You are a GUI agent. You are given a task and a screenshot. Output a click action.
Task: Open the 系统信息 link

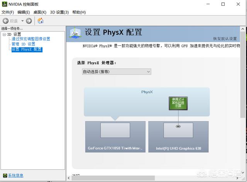[15, 175]
